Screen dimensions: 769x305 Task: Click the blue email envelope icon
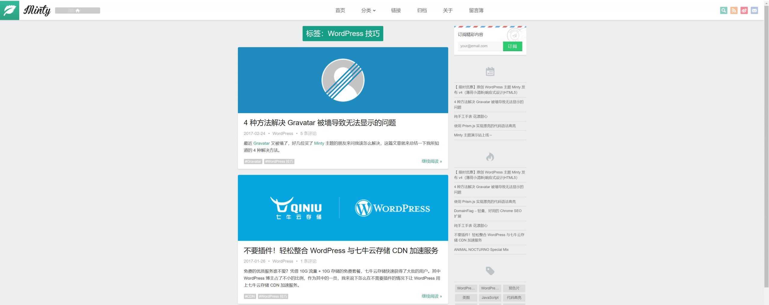point(754,10)
